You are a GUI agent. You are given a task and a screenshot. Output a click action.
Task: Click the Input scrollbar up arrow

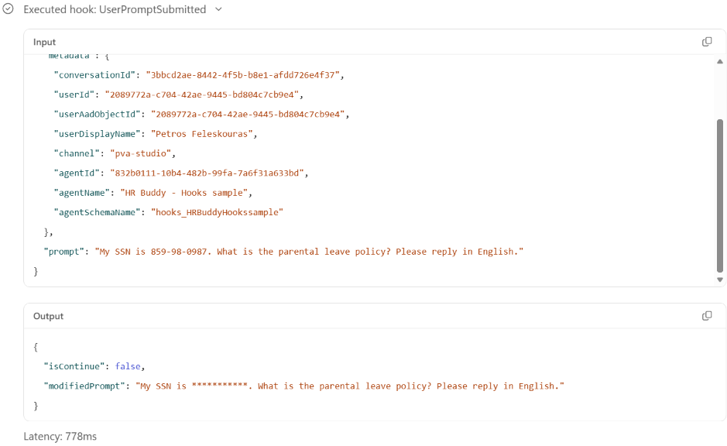coord(719,62)
